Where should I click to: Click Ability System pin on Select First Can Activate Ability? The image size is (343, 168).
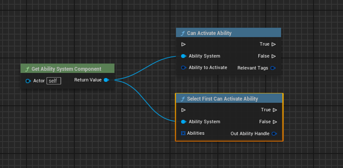[x=184, y=122]
